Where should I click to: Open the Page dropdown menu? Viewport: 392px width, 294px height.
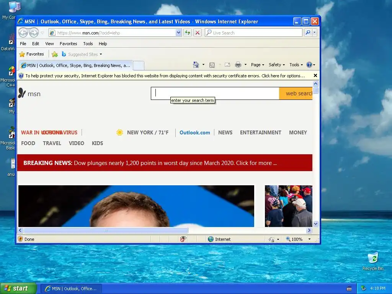pyautogui.click(x=258, y=65)
